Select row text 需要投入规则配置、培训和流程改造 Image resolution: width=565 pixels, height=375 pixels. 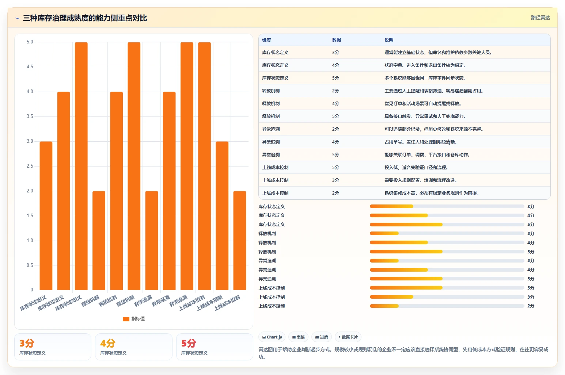(421, 180)
